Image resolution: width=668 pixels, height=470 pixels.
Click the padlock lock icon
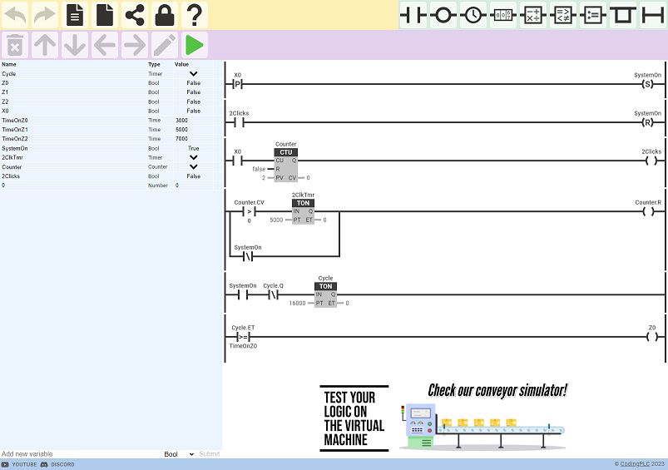click(x=165, y=15)
